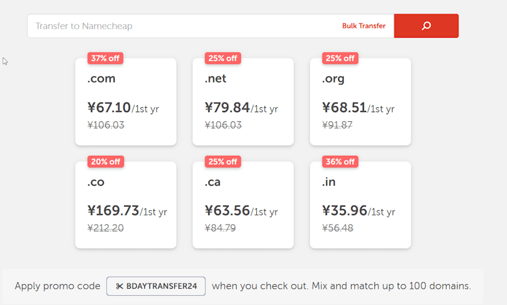Click the ¥68.51 price on .org
Image resolution: width=507 pixels, height=305 pixels.
point(344,108)
